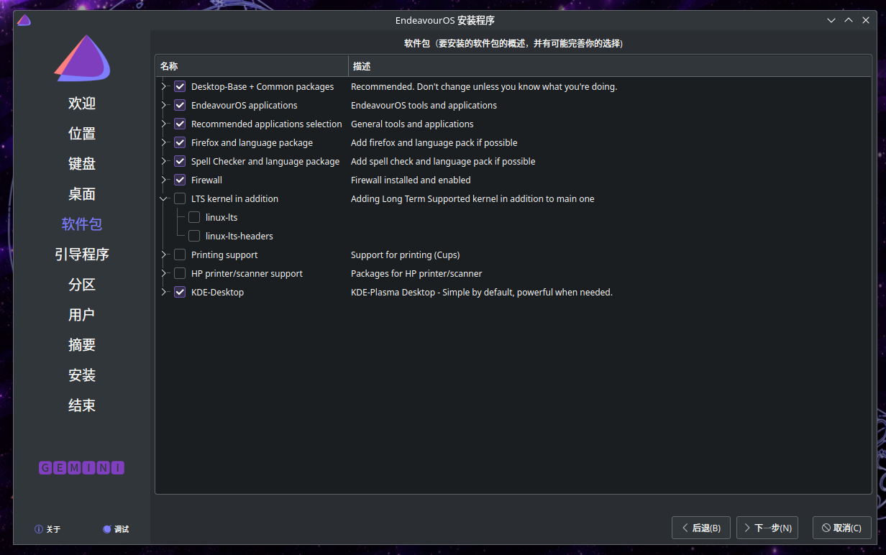Enable HP printer/scanner support checkbox
Image resolution: width=886 pixels, height=555 pixels.
tap(180, 273)
